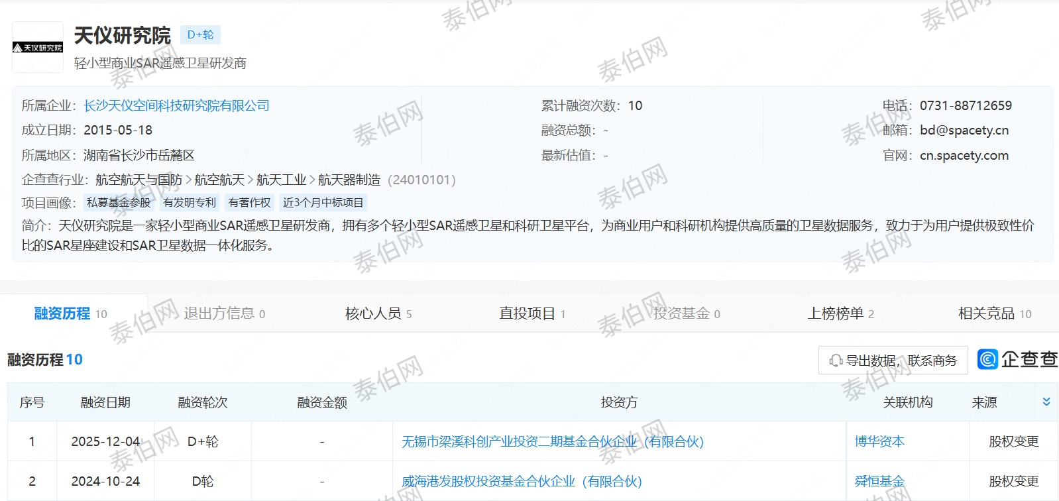Open the 博华资本 affiliated institution link
The image size is (1059, 501).
click(x=879, y=441)
